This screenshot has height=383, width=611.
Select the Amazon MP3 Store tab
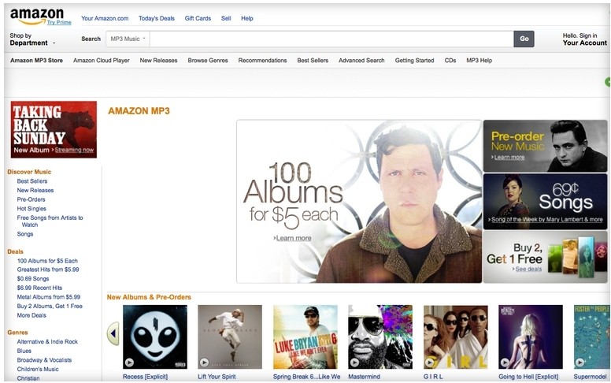click(37, 61)
